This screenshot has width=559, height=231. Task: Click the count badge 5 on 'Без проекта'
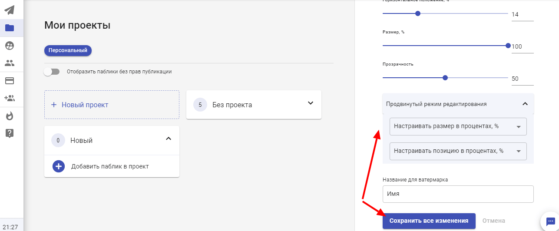pyautogui.click(x=200, y=105)
